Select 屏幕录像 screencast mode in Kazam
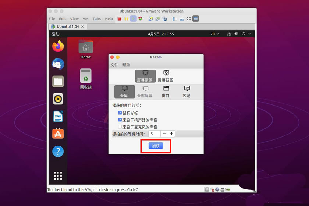309x206 pixels. [x=145, y=76]
